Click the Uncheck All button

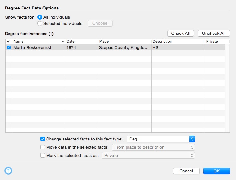[x=214, y=34]
